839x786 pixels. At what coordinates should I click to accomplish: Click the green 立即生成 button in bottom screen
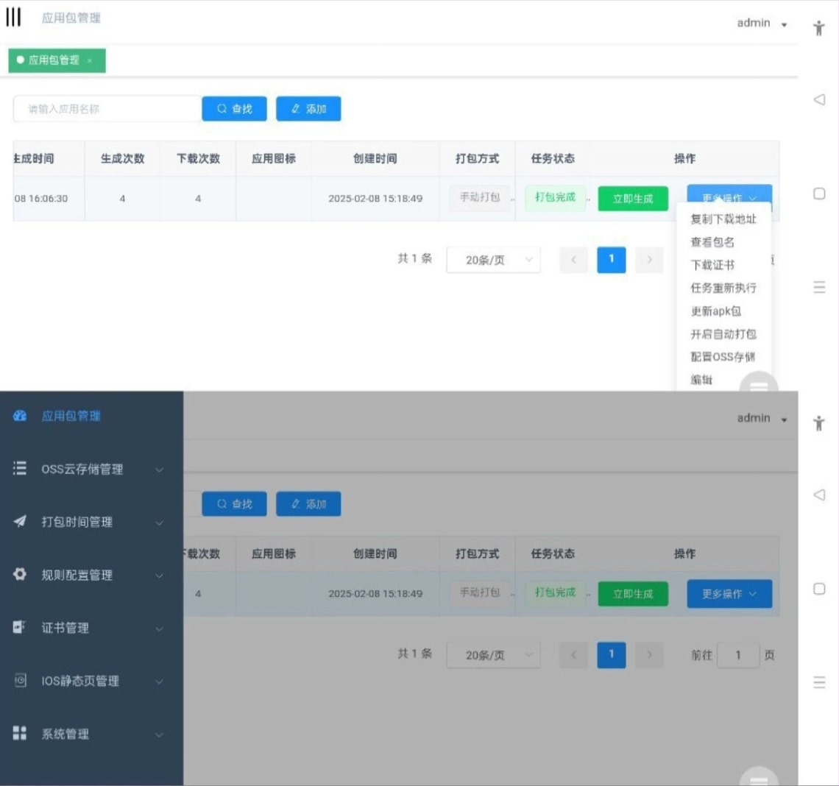click(x=633, y=594)
